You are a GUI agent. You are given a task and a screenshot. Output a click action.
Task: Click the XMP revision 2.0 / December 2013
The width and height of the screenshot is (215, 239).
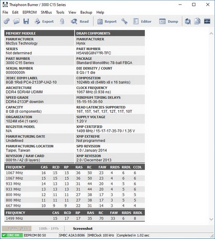94,160
